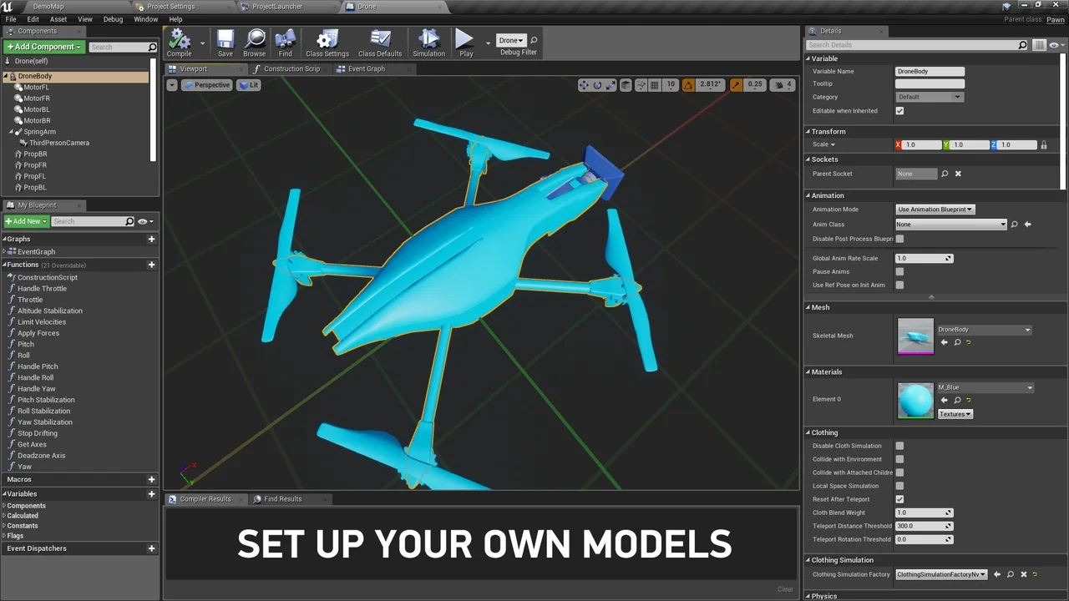Switch to the Event Graph tab
The image size is (1069, 601).
366,68
